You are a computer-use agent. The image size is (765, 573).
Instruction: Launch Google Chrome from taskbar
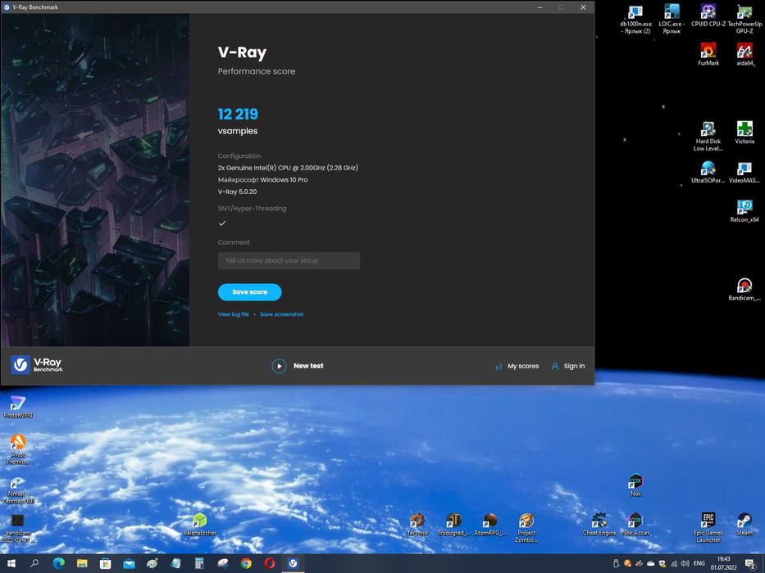tap(246, 564)
